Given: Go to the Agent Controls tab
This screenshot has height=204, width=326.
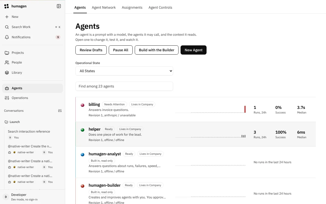Looking at the screenshot, I should [160, 7].
